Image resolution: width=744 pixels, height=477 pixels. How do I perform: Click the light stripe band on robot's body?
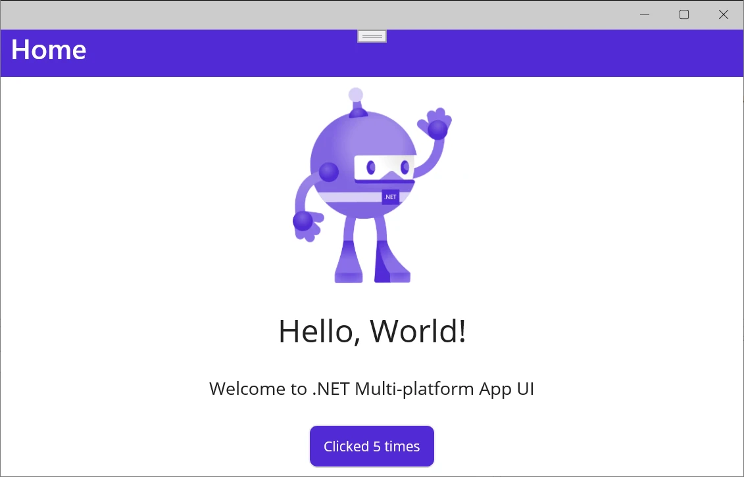click(349, 197)
